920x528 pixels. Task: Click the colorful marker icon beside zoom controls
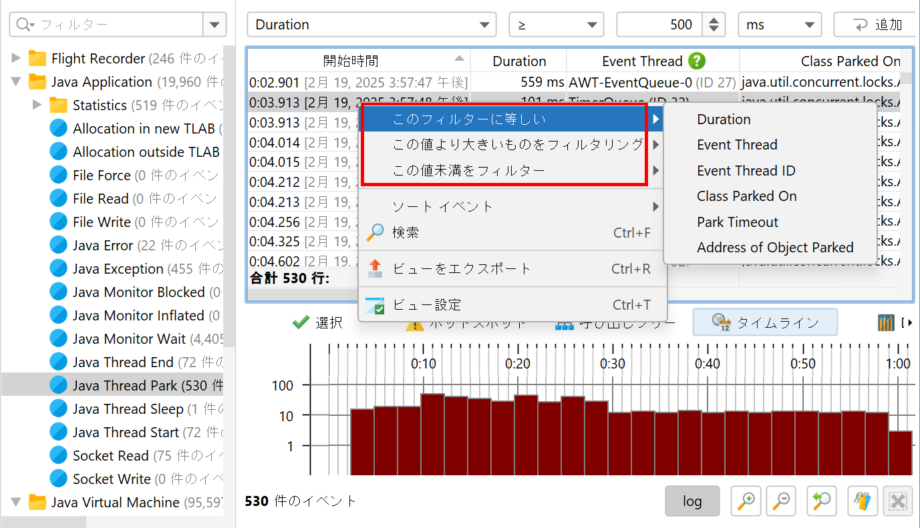click(x=863, y=501)
